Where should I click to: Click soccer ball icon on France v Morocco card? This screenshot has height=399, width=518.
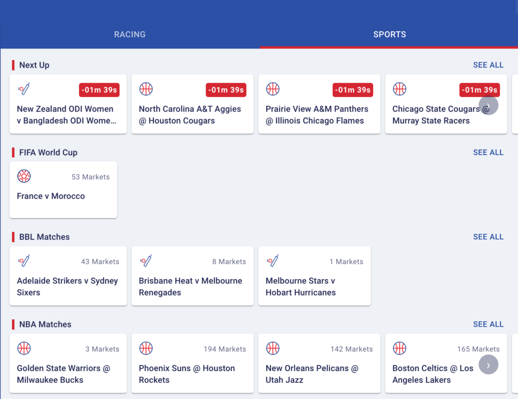tap(24, 176)
